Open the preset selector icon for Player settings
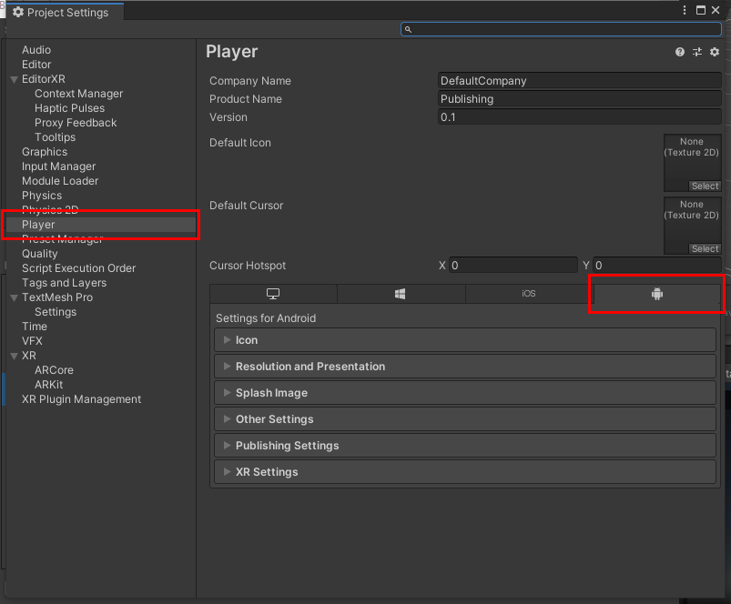 (696, 52)
